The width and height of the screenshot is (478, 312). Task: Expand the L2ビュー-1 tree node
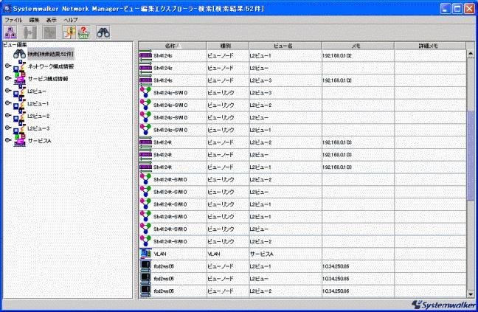[x=7, y=103]
